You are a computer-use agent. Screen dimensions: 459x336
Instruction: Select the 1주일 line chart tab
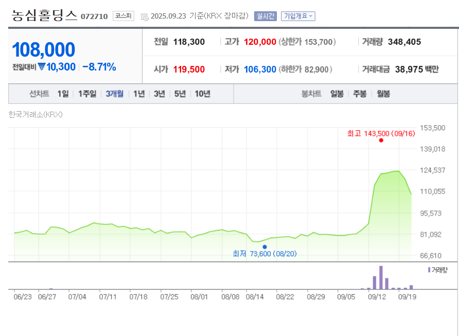click(87, 94)
